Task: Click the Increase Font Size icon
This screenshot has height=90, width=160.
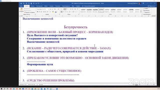Action: (50, 9)
